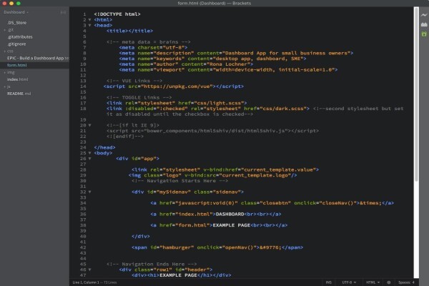Click the closebtn anchor line with closeNav()

click(x=272, y=203)
